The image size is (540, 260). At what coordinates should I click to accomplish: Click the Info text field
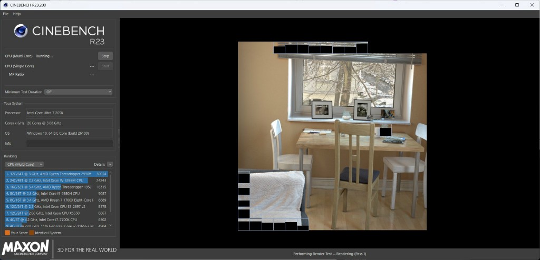point(69,143)
